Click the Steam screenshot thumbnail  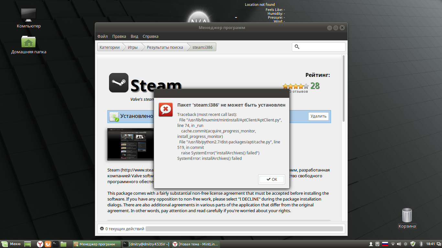[x=131, y=144]
